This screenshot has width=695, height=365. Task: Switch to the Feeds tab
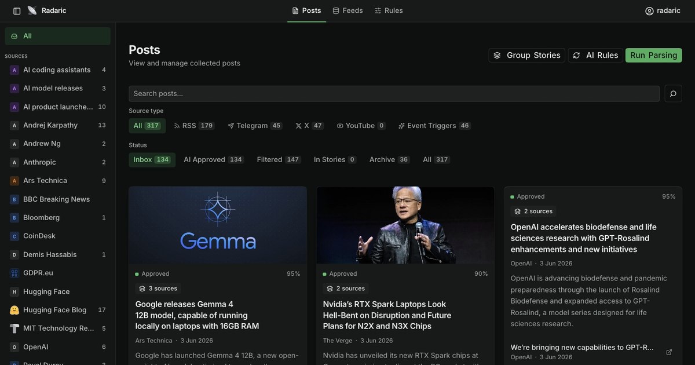click(348, 11)
